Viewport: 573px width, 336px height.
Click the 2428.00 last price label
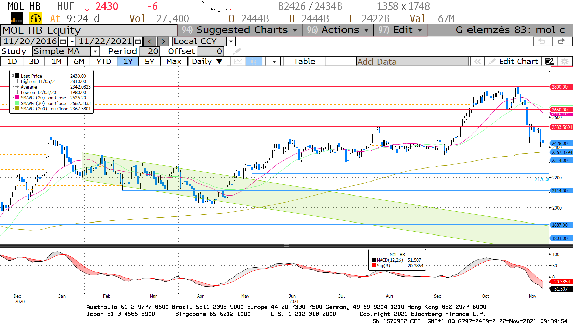click(x=561, y=143)
